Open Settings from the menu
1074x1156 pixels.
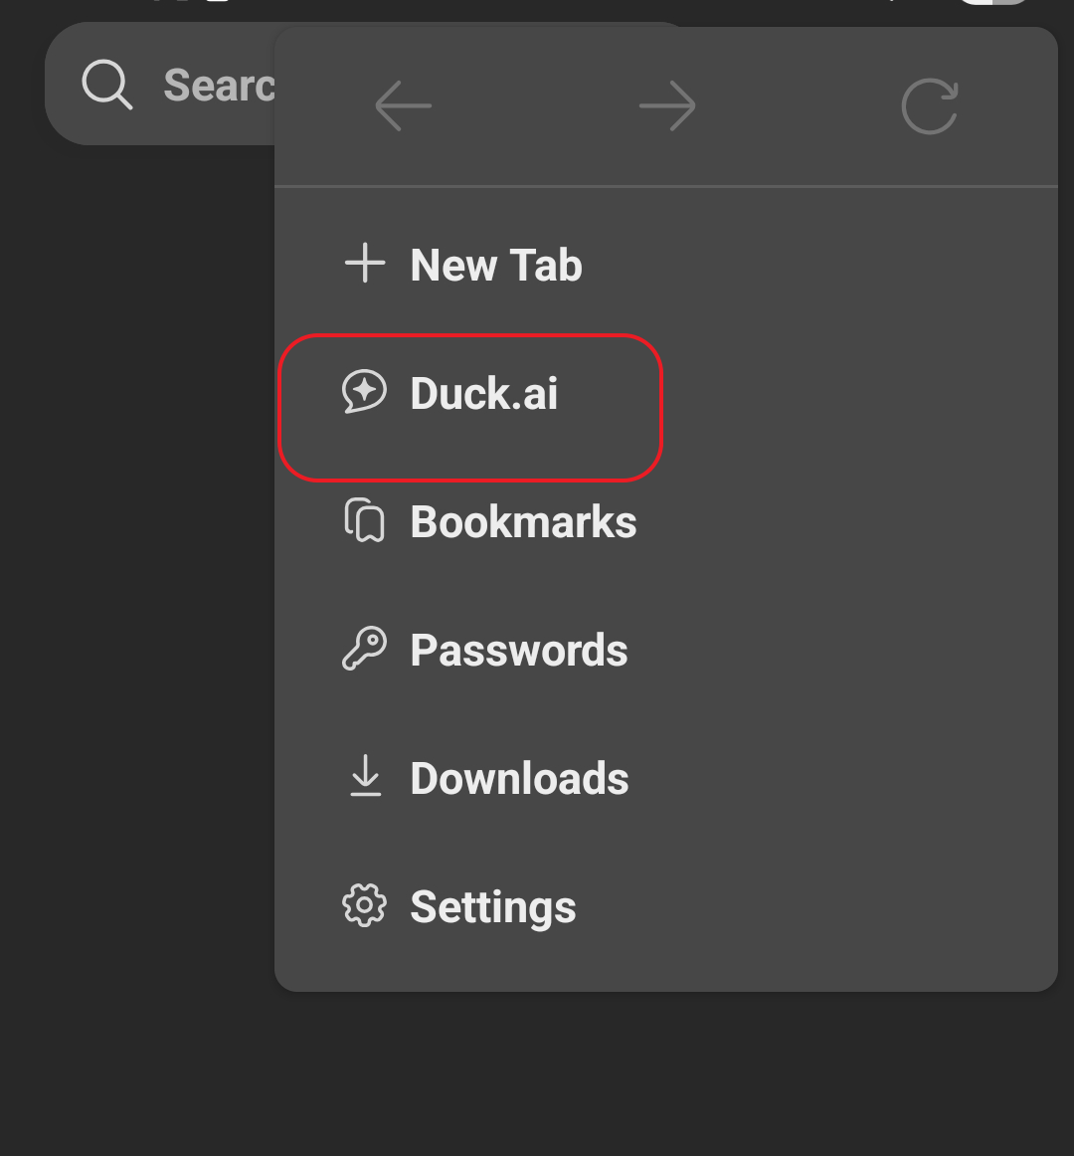(x=493, y=907)
